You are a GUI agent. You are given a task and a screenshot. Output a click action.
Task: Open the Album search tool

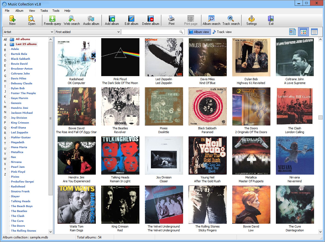coord(211,20)
